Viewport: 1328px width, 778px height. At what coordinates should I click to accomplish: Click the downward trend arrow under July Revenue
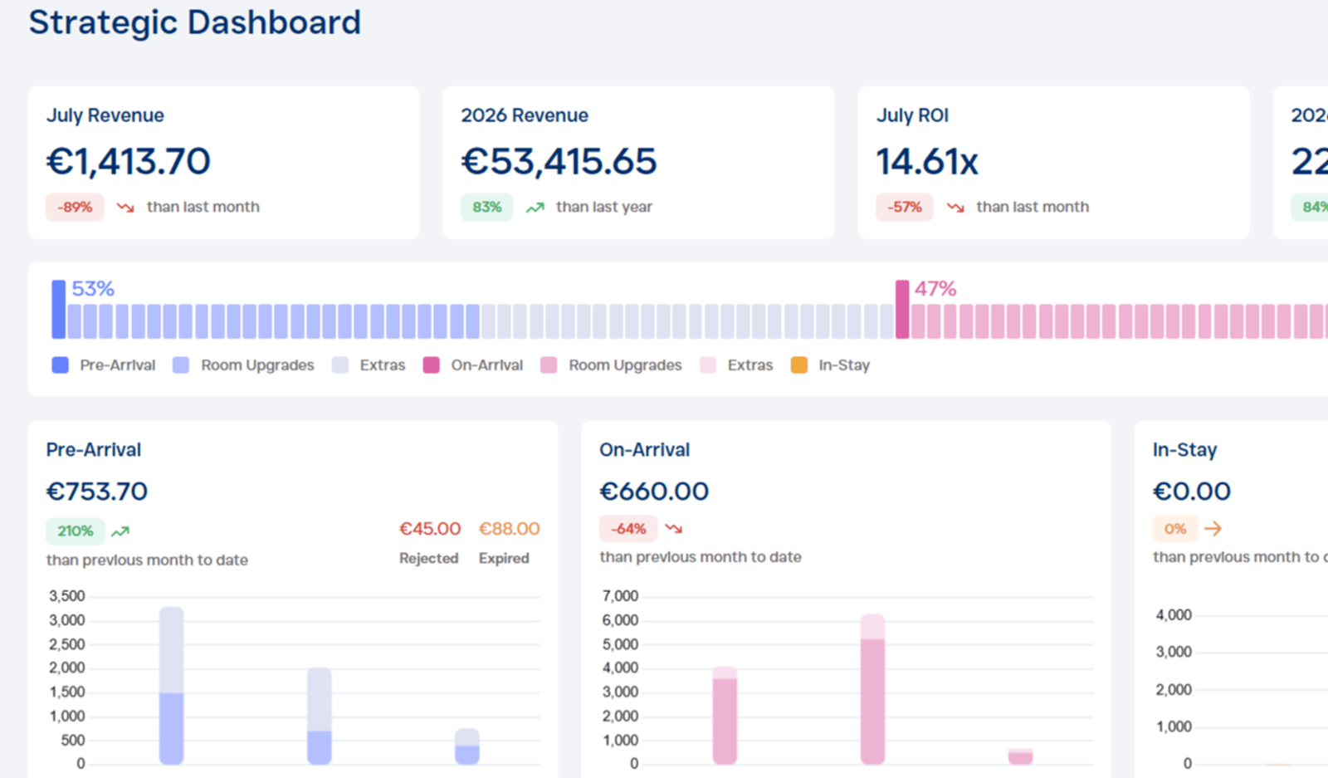click(x=125, y=207)
